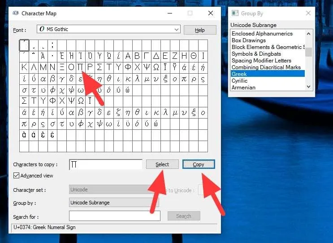The width and height of the screenshot is (333, 243).
Task: Select capital Mu Μ cell
Action: coord(43,67)
